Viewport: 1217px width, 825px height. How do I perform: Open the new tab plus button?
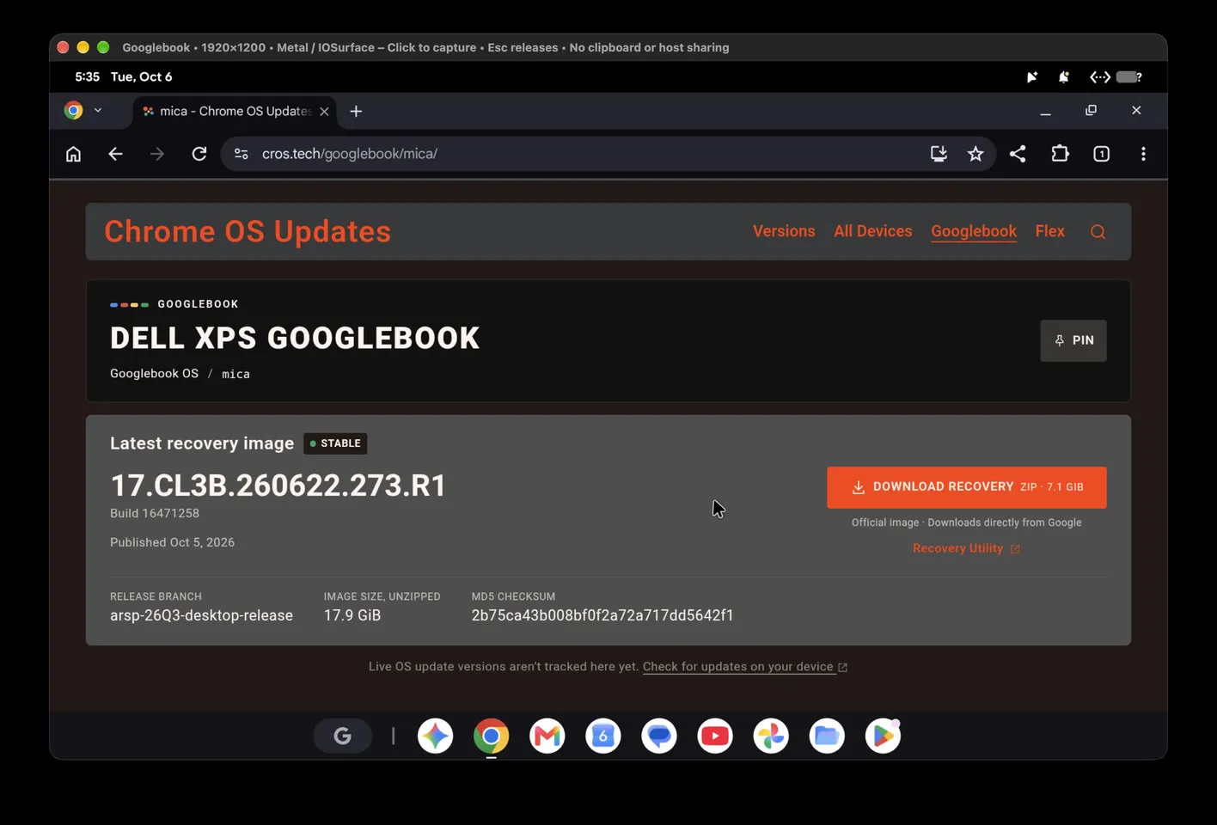(356, 111)
